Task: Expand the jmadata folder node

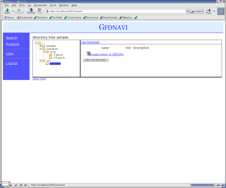Action: 40,46
